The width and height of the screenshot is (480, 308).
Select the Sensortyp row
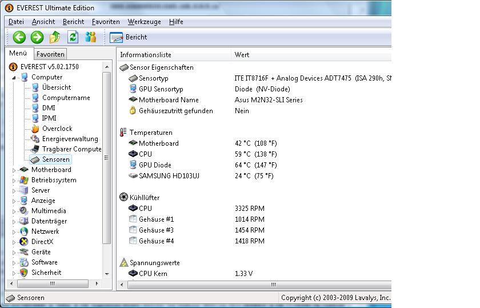tap(259, 78)
